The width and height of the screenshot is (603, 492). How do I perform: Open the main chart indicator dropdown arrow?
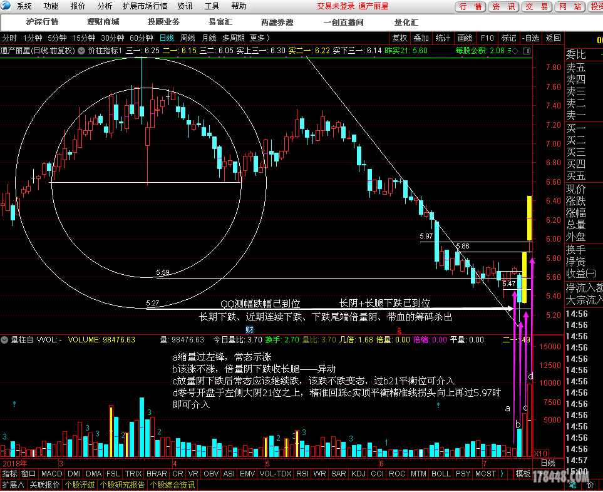[x=81, y=51]
